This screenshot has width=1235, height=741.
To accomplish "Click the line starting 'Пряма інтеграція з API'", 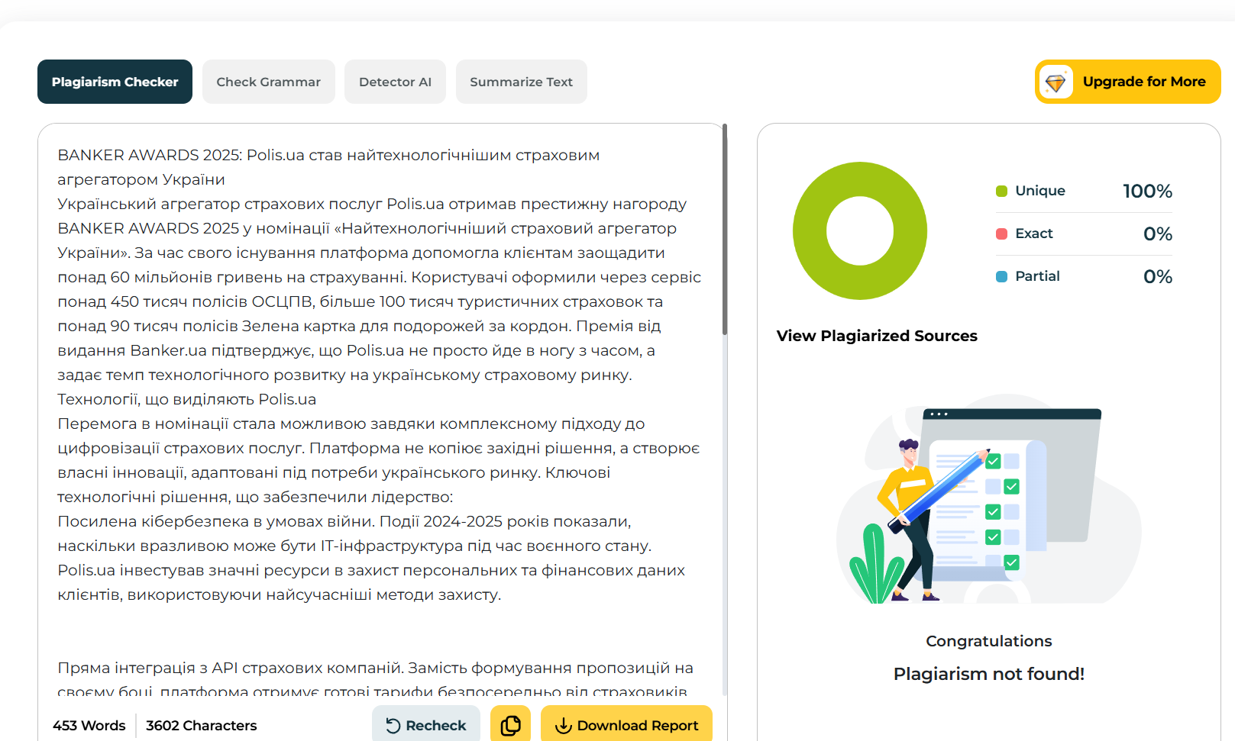I will pyautogui.click(x=376, y=668).
